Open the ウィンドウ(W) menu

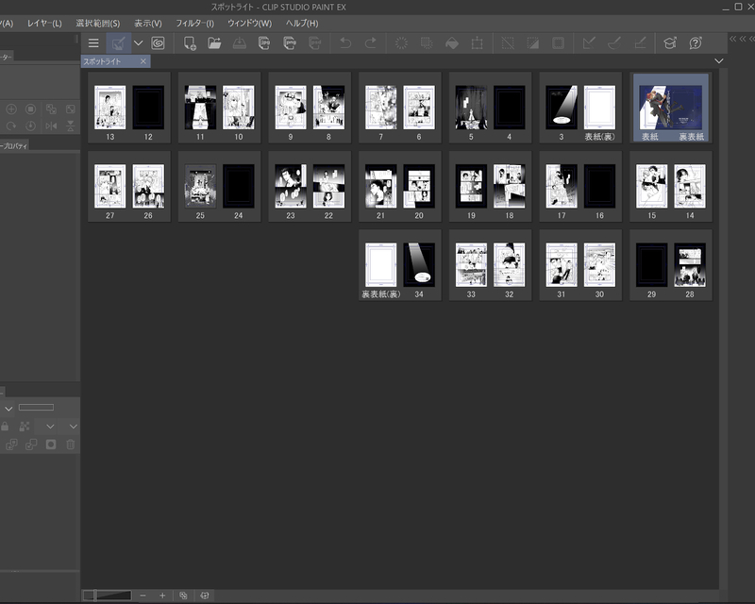(249, 23)
